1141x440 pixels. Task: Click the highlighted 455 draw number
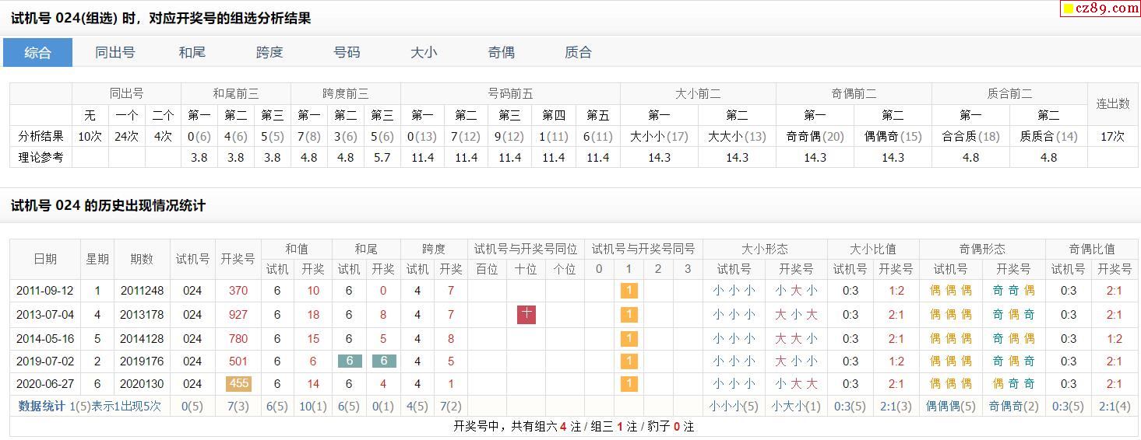pyautogui.click(x=238, y=384)
